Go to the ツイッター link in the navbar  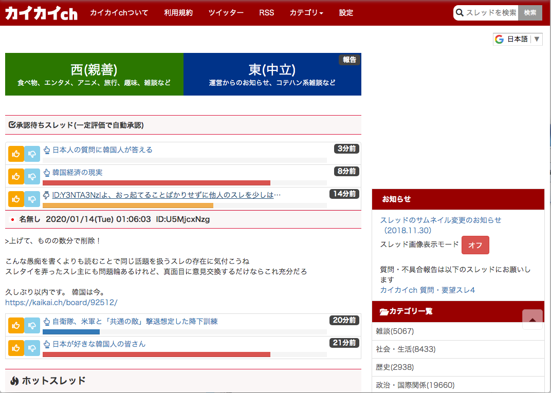[x=226, y=13]
